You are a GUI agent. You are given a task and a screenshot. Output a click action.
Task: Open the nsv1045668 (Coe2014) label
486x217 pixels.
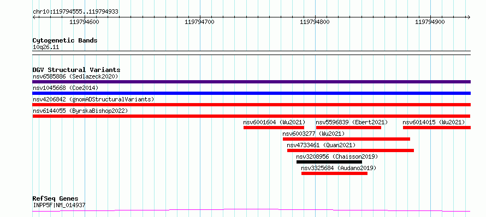pos(66,88)
